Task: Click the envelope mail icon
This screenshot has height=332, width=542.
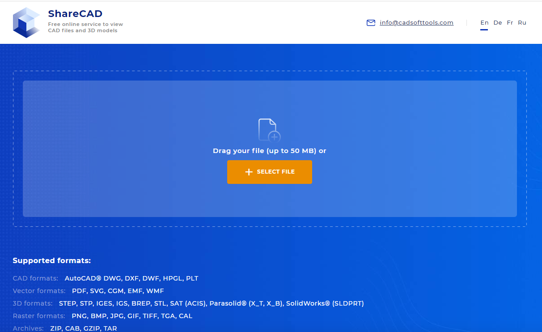Action: pyautogui.click(x=371, y=23)
